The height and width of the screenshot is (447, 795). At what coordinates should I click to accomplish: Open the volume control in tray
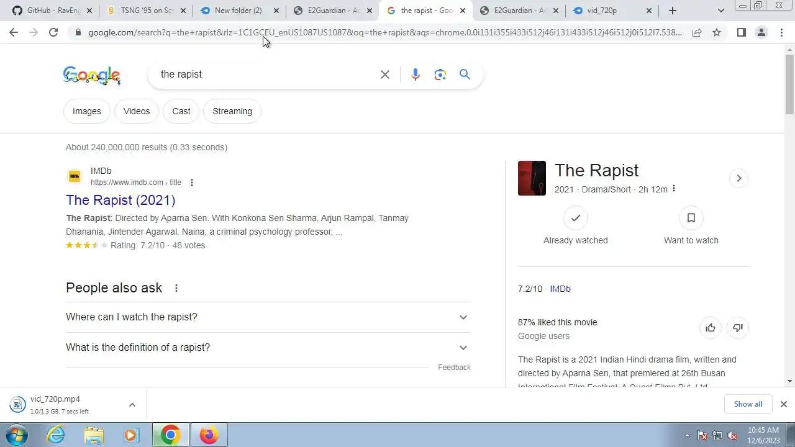tap(732, 435)
